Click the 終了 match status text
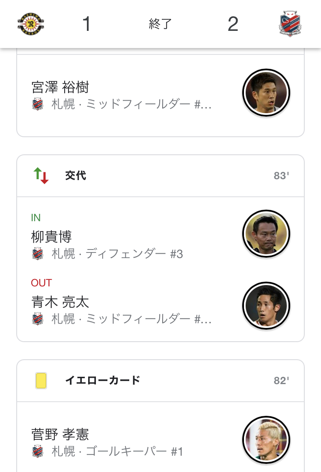321x472 pixels. coord(160,24)
